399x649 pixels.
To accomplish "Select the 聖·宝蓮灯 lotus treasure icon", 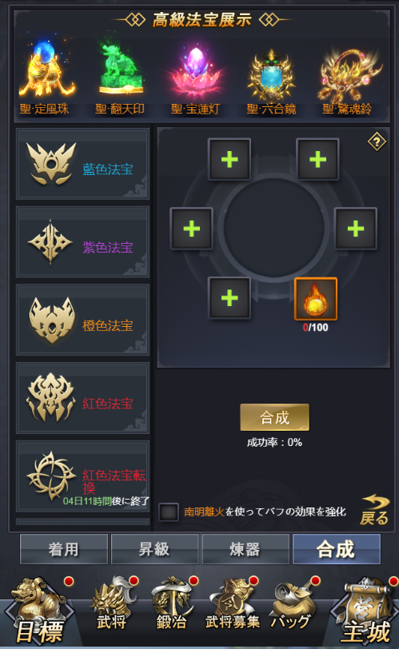I will coord(196,71).
